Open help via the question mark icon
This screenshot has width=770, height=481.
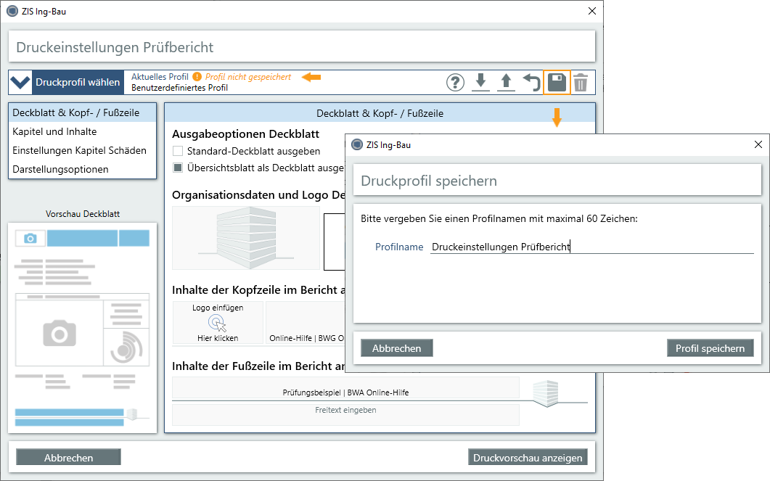click(455, 82)
